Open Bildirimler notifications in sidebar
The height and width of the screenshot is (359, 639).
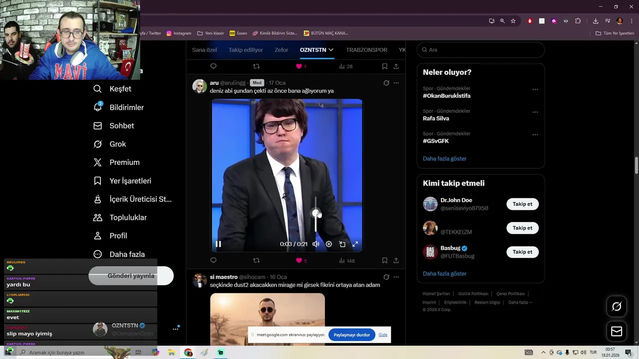[119, 107]
